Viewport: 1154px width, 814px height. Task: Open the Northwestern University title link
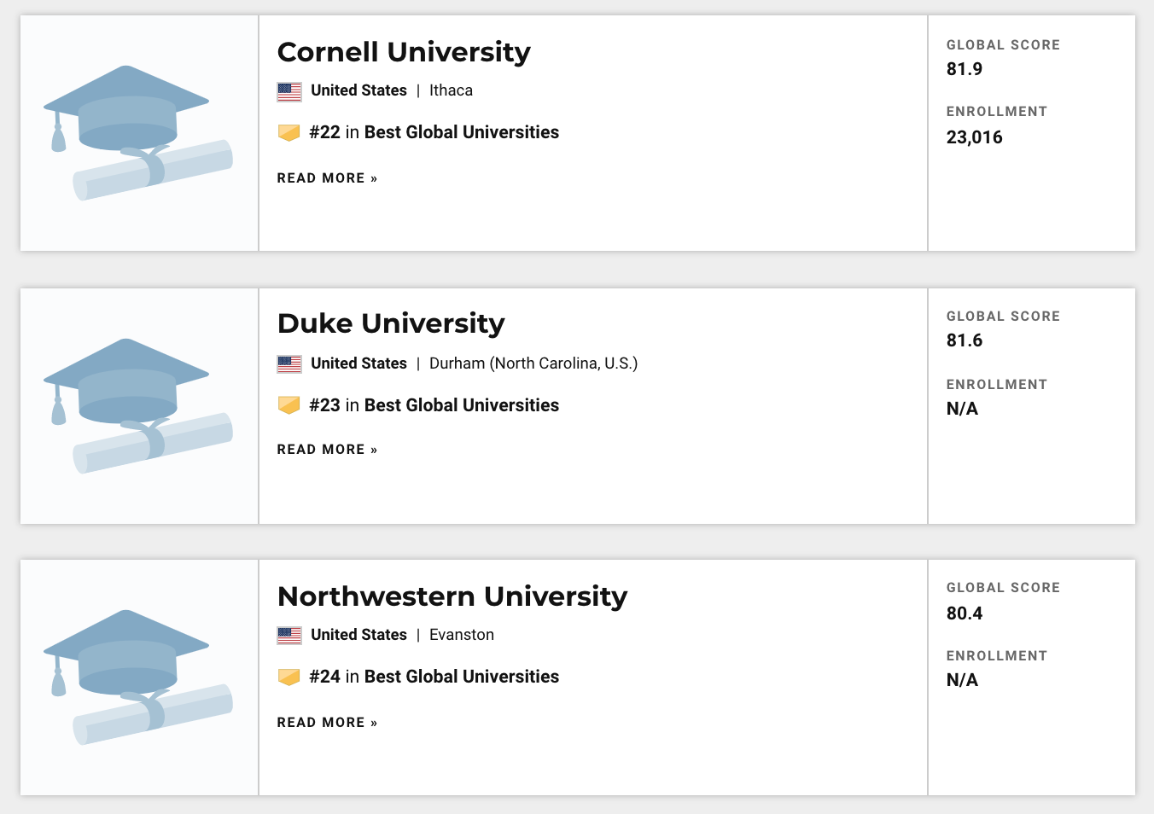[x=452, y=596]
